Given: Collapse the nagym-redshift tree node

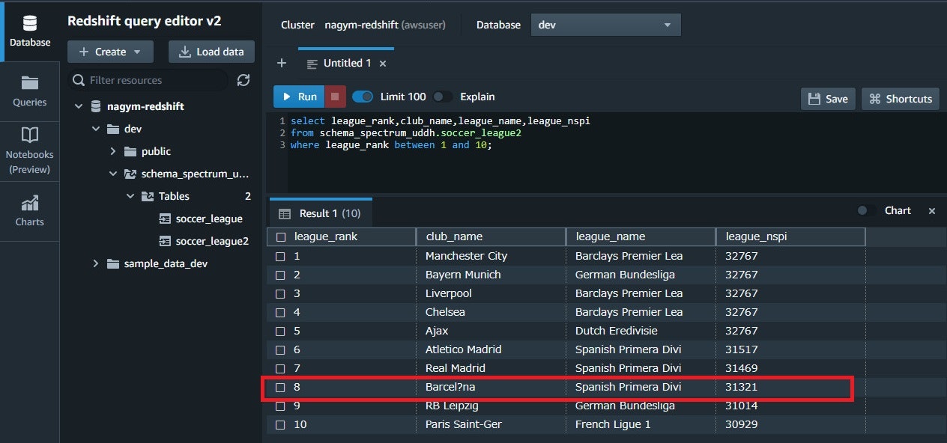Looking at the screenshot, I should coord(79,106).
